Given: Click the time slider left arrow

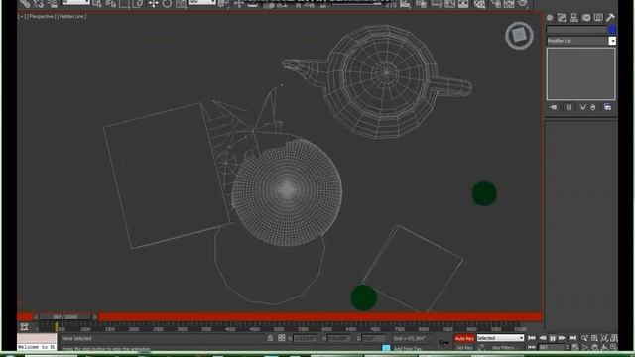Looking at the screenshot, I should pos(36,317).
